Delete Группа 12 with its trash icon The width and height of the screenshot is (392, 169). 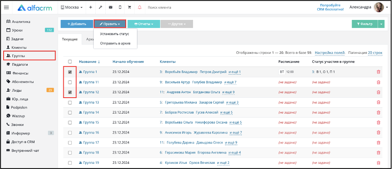(x=378, y=92)
